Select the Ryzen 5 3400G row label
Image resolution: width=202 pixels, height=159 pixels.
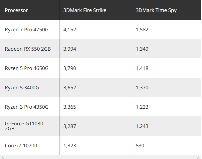point(22,87)
